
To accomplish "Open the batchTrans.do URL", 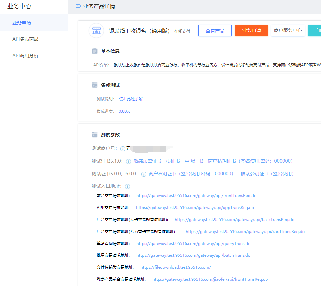I will click(x=193, y=255).
